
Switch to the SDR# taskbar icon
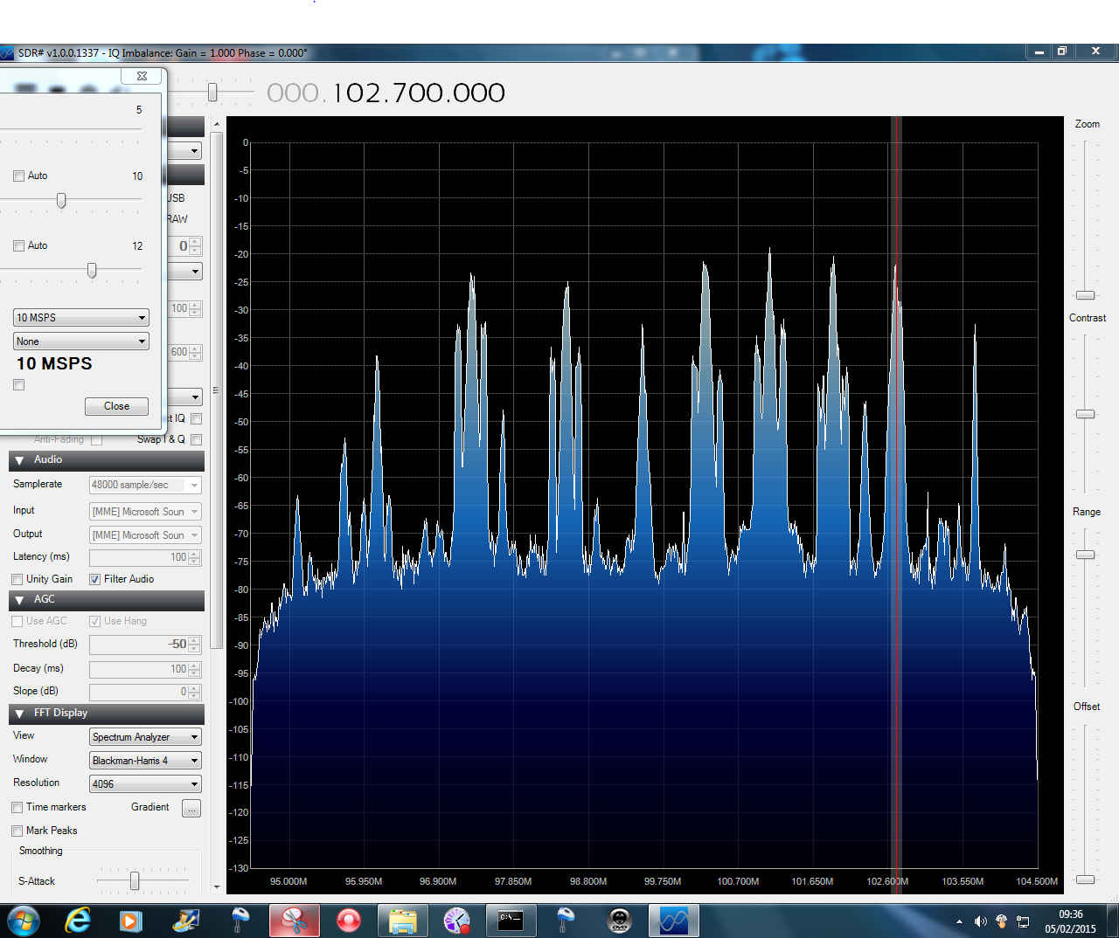(x=674, y=921)
